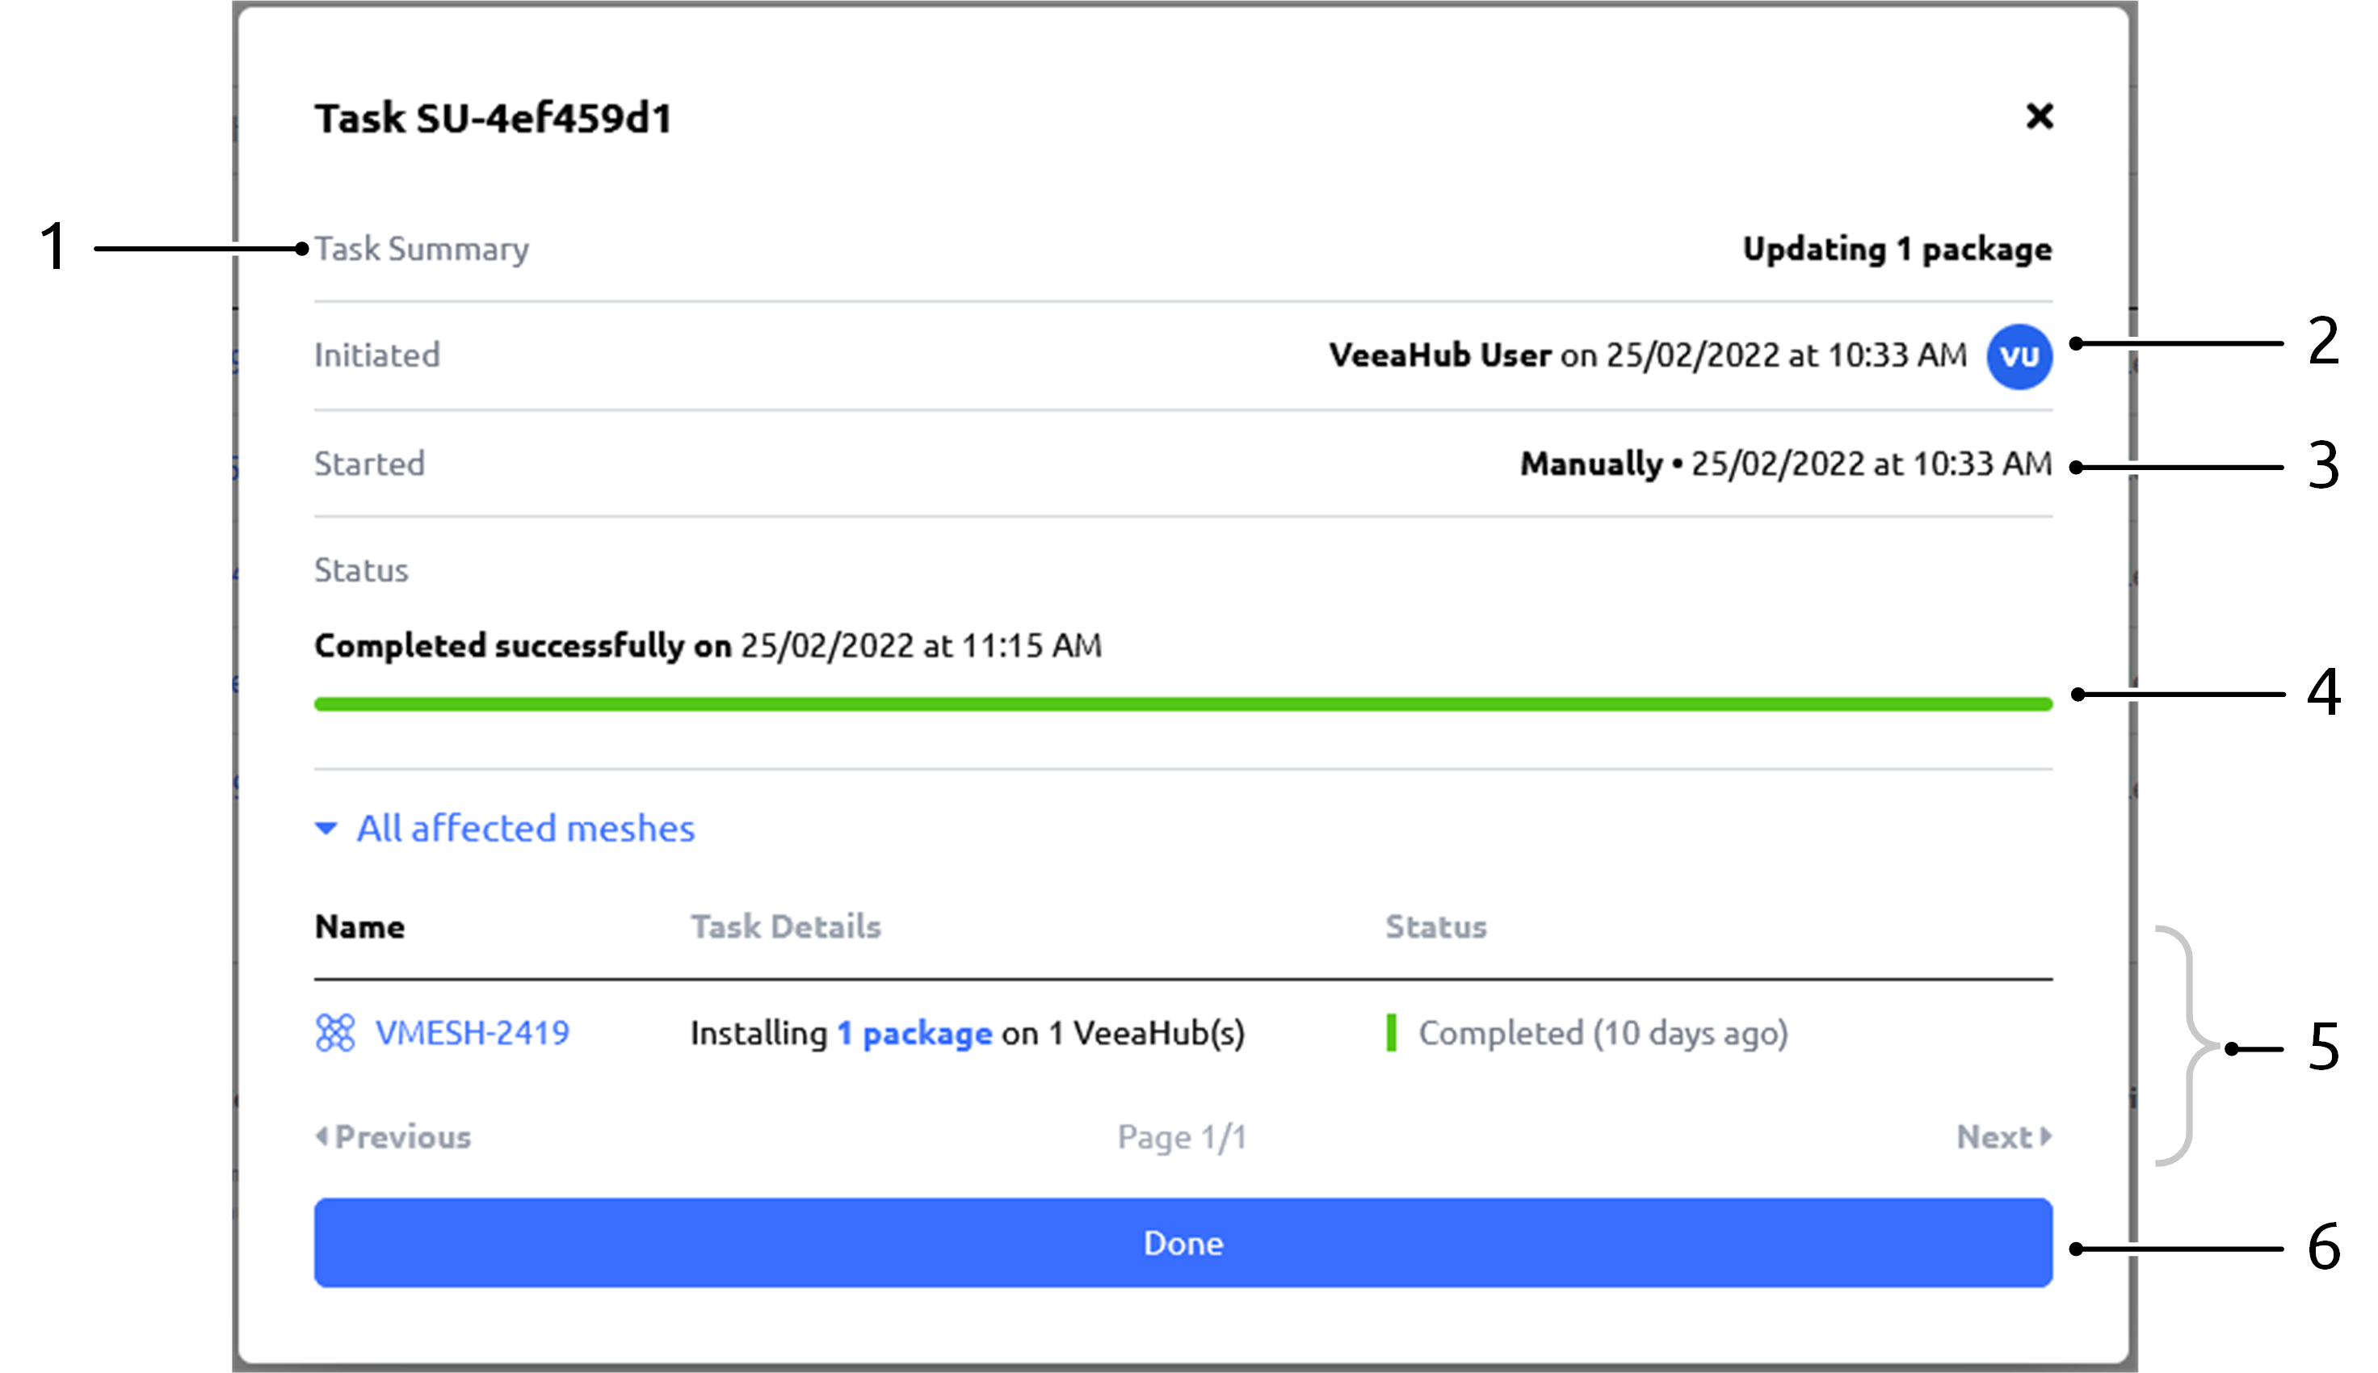Go to the Previous page
This screenshot has width=2378, height=1373.
393,1137
